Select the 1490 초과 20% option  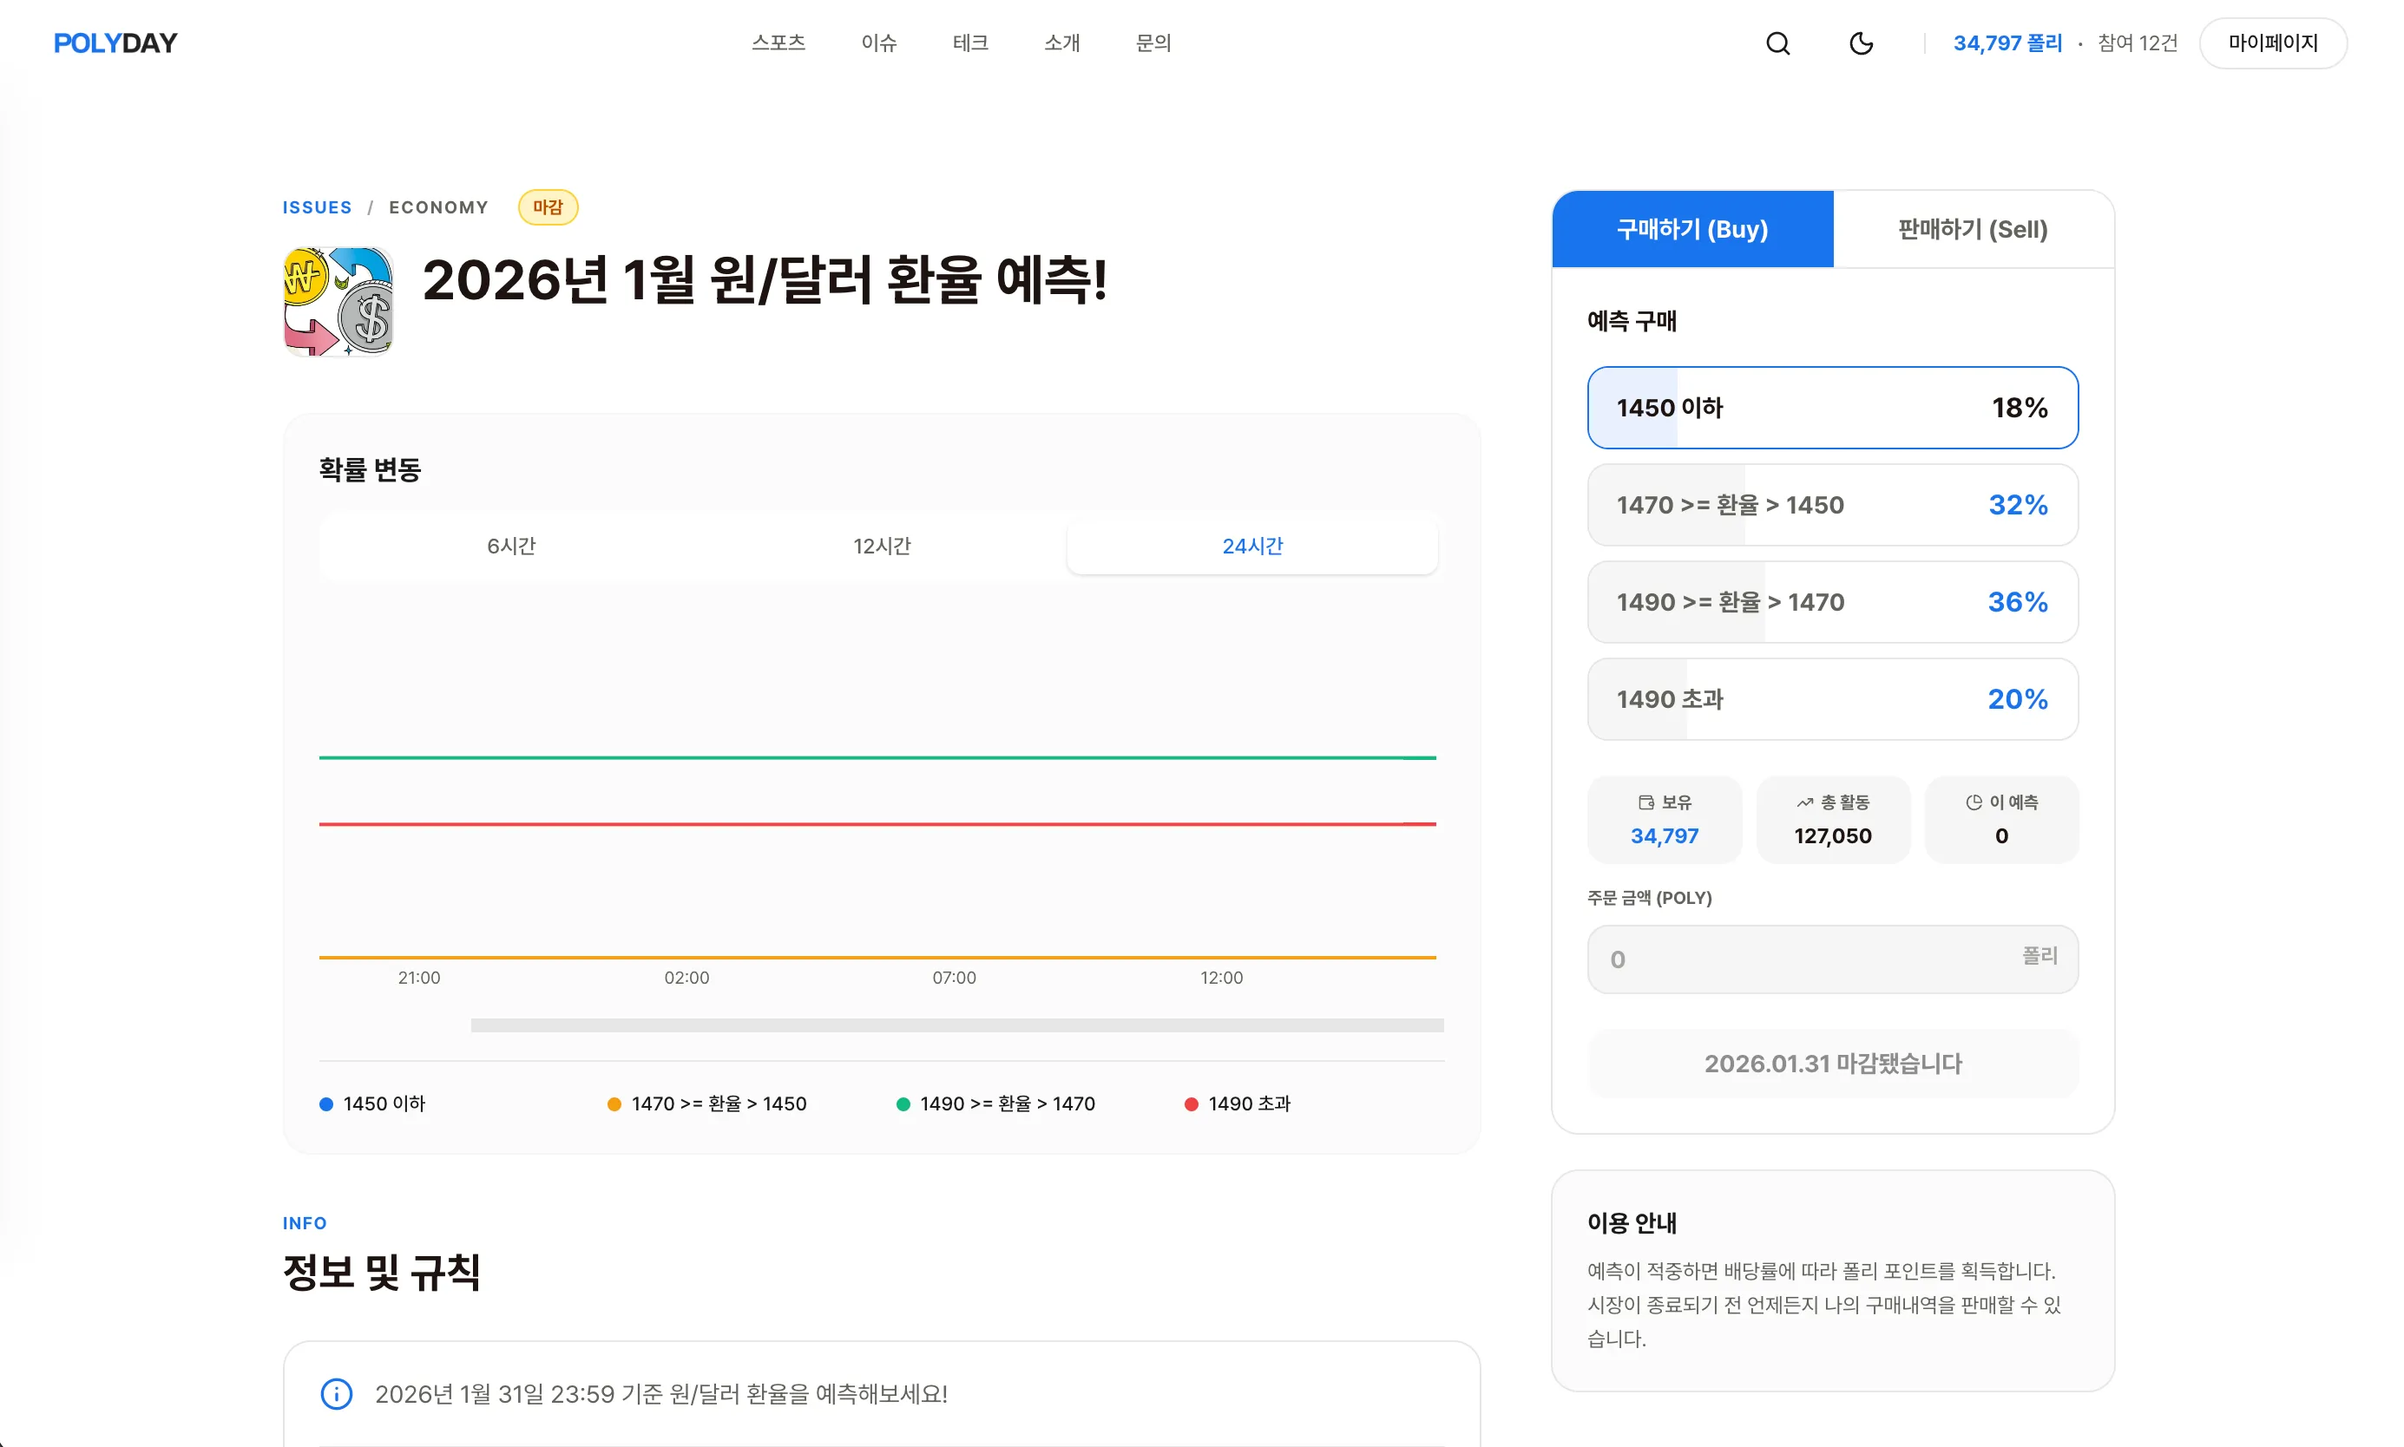tap(1832, 699)
